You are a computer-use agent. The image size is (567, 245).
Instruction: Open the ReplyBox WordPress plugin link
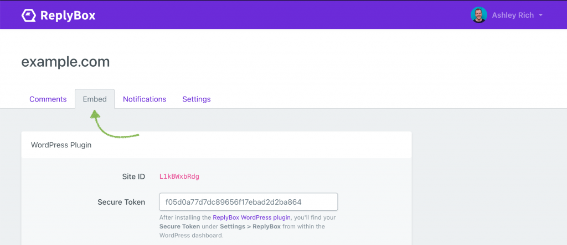pos(251,218)
